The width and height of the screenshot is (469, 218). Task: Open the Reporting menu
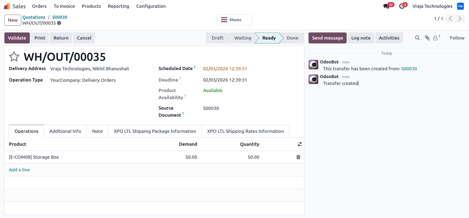click(x=118, y=6)
